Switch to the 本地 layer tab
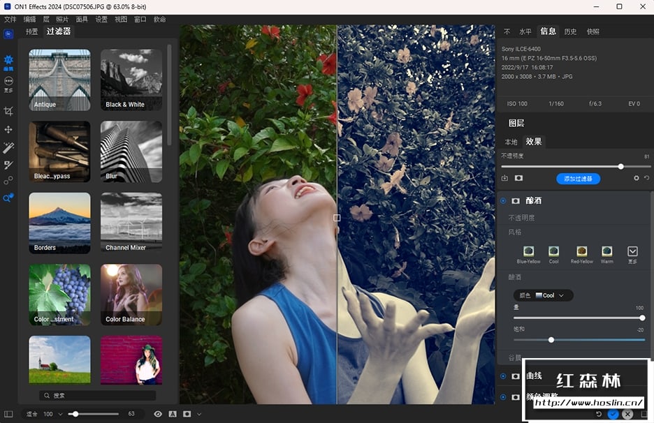The height and width of the screenshot is (423, 654). pos(511,142)
